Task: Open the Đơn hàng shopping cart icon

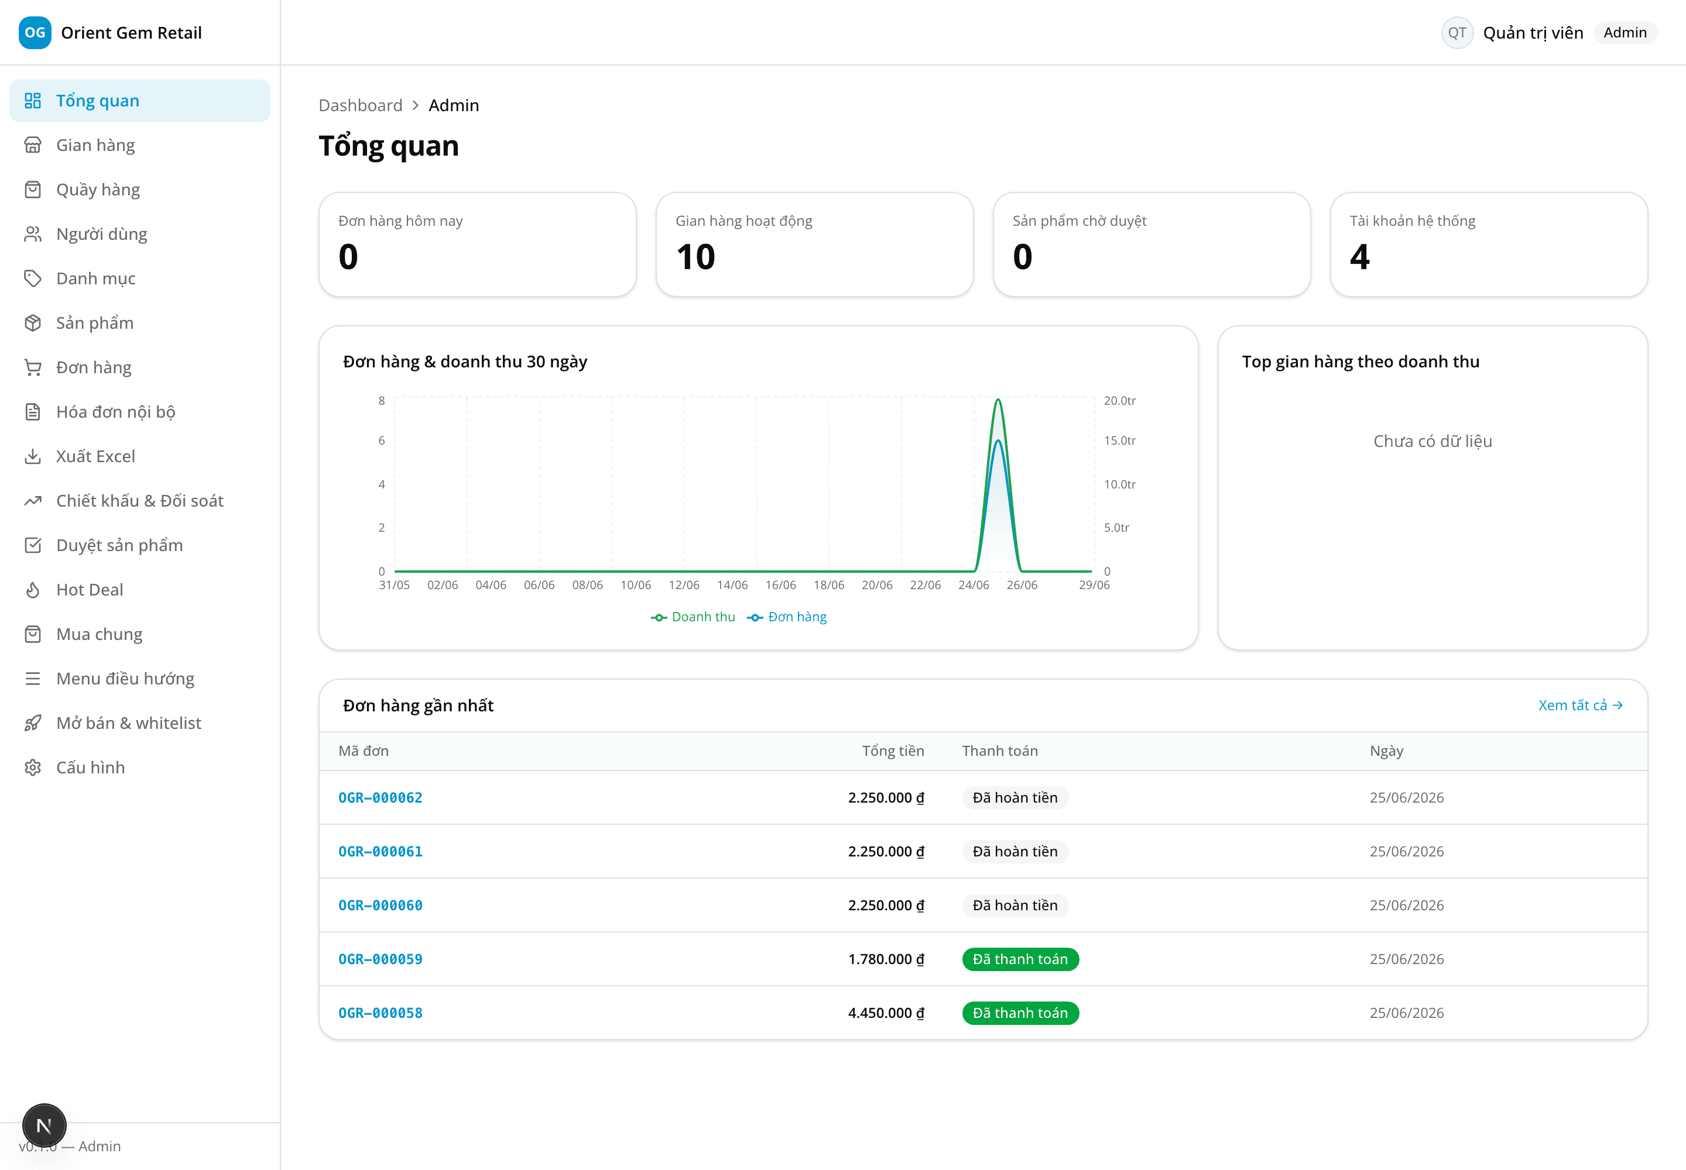Action: point(32,367)
